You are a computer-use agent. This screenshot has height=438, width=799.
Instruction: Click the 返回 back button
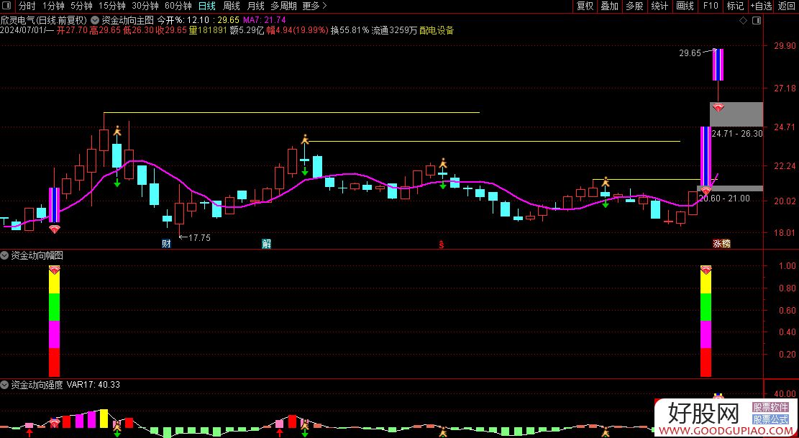[785, 6]
